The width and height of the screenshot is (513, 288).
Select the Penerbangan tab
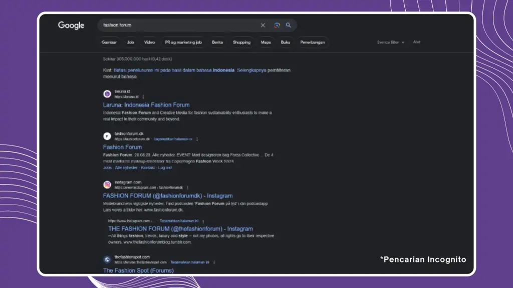tap(313, 42)
